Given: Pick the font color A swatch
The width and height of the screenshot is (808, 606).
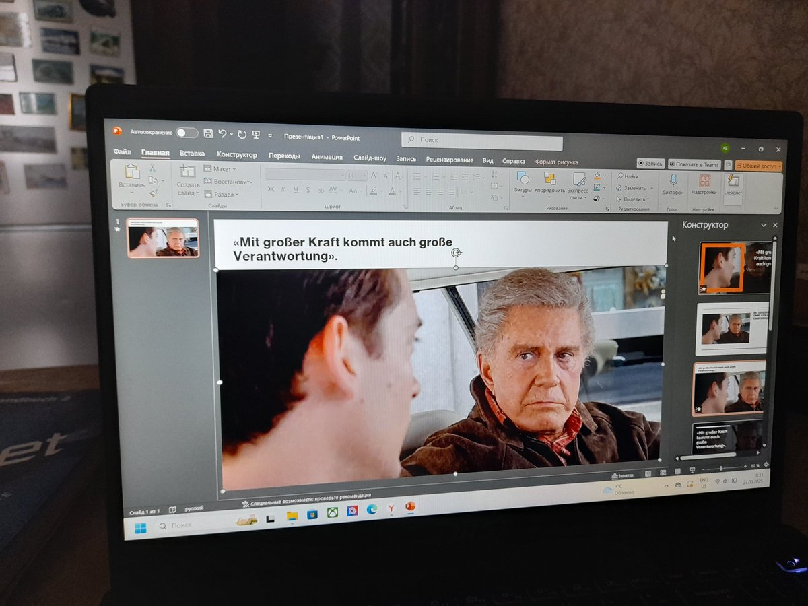Looking at the screenshot, I should (392, 192).
